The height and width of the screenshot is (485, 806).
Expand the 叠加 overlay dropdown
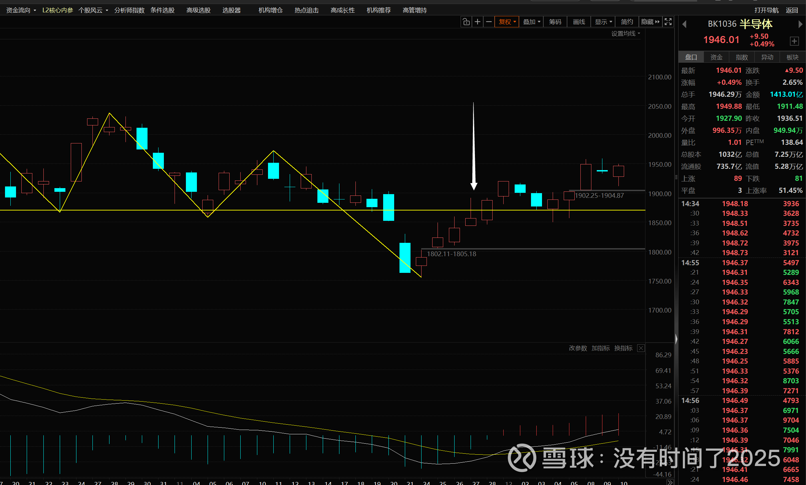coord(531,22)
